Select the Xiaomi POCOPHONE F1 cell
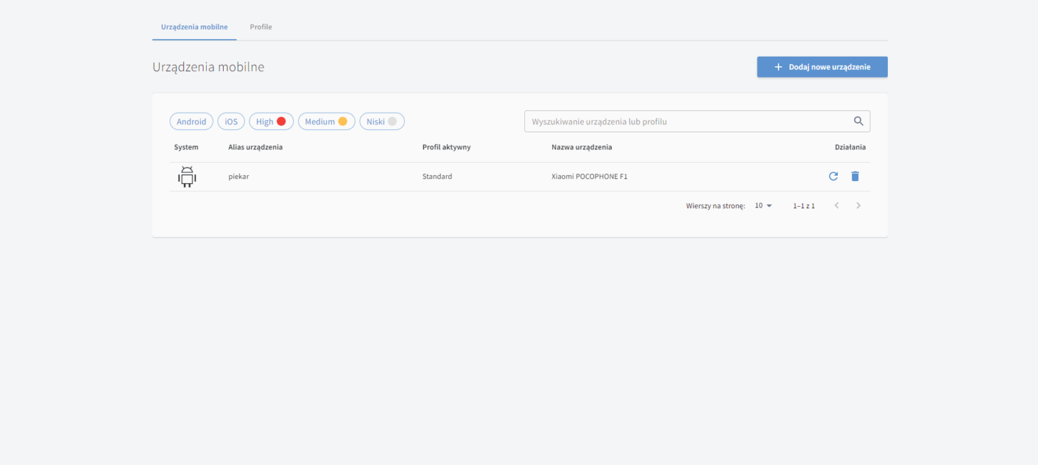This screenshot has height=465, width=1038. click(x=589, y=176)
